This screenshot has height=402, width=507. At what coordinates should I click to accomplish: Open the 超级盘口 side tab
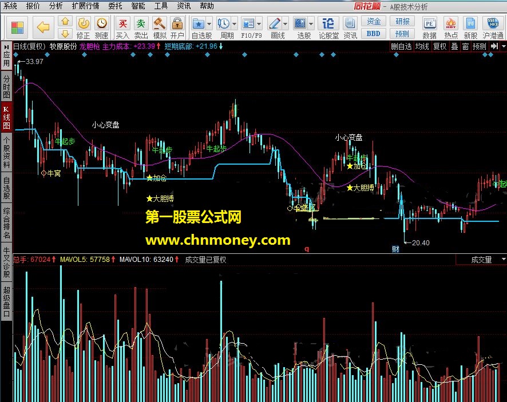click(x=6, y=301)
